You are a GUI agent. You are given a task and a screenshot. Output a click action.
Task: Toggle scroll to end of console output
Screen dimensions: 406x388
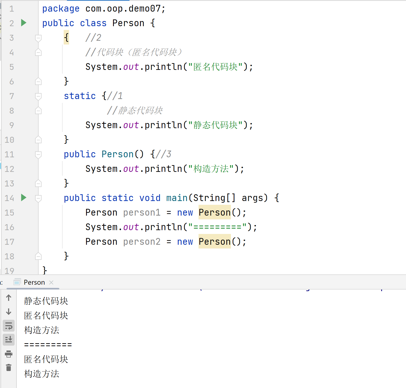click(x=9, y=339)
